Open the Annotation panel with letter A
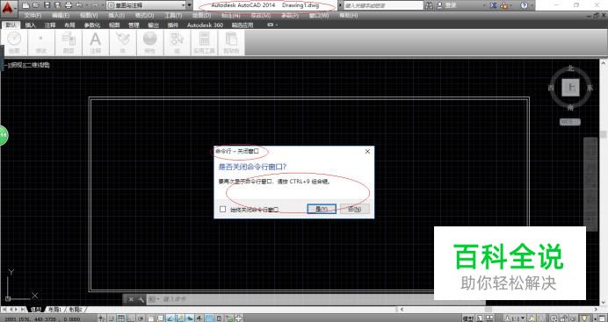The width and height of the screenshot is (608, 322). pos(96,43)
